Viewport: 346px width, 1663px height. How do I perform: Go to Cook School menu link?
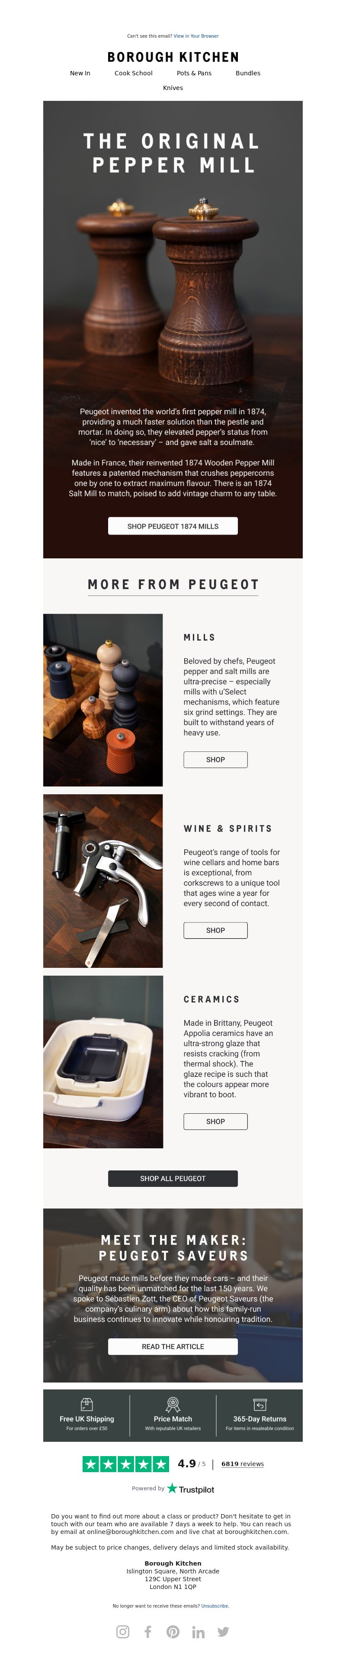coord(134,73)
